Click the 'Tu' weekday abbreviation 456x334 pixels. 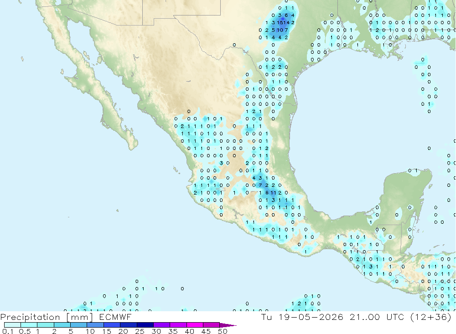click(x=266, y=317)
